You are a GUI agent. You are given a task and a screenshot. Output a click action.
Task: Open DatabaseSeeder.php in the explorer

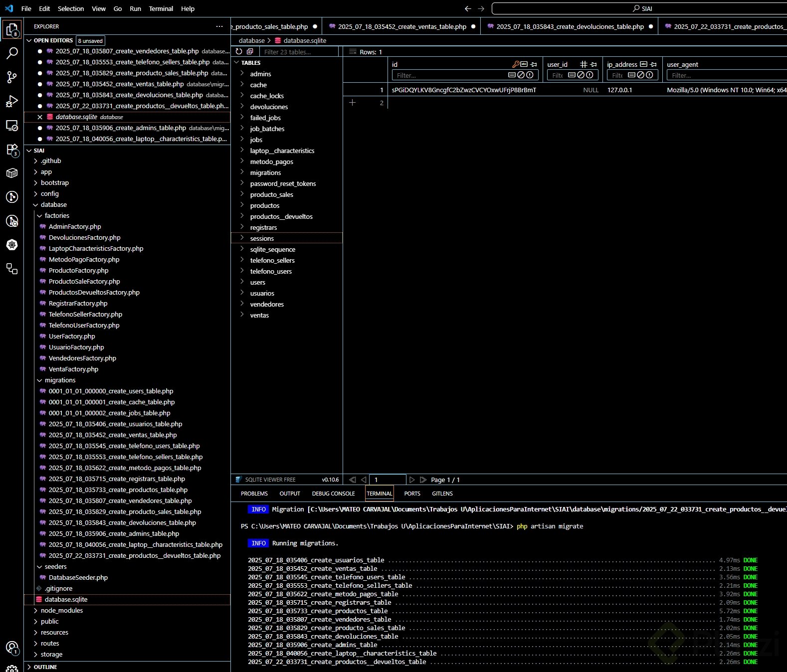pos(78,577)
